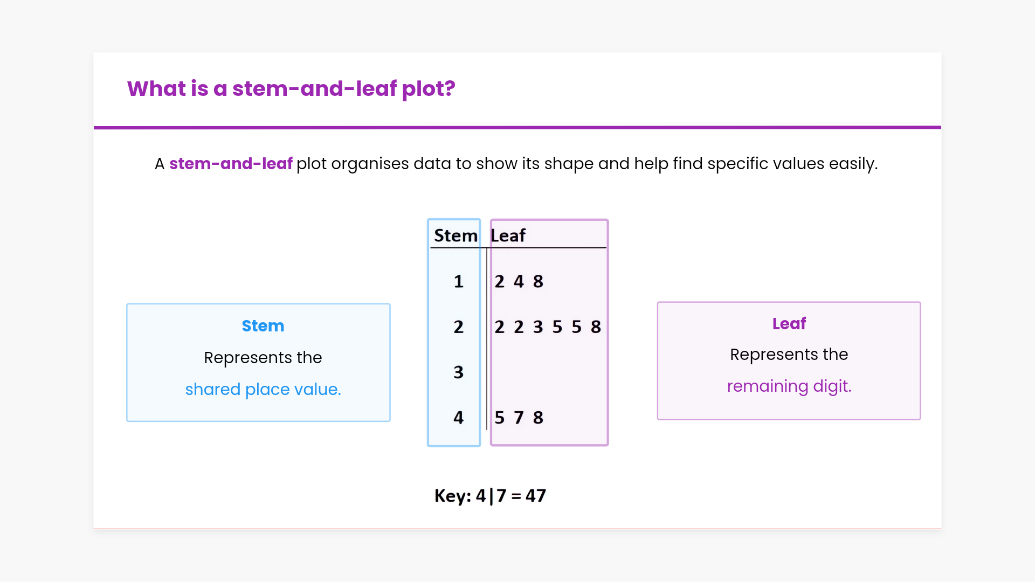Viewport: 1035px width, 582px height.
Task: Select stem value 4 in the stem column
Action: [458, 418]
